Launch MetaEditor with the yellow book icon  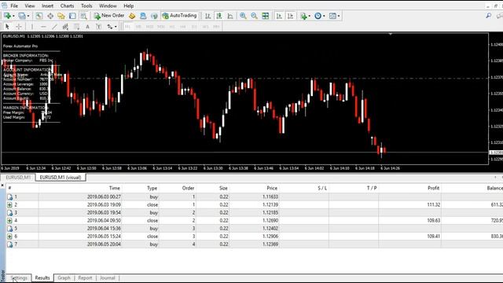click(132, 16)
